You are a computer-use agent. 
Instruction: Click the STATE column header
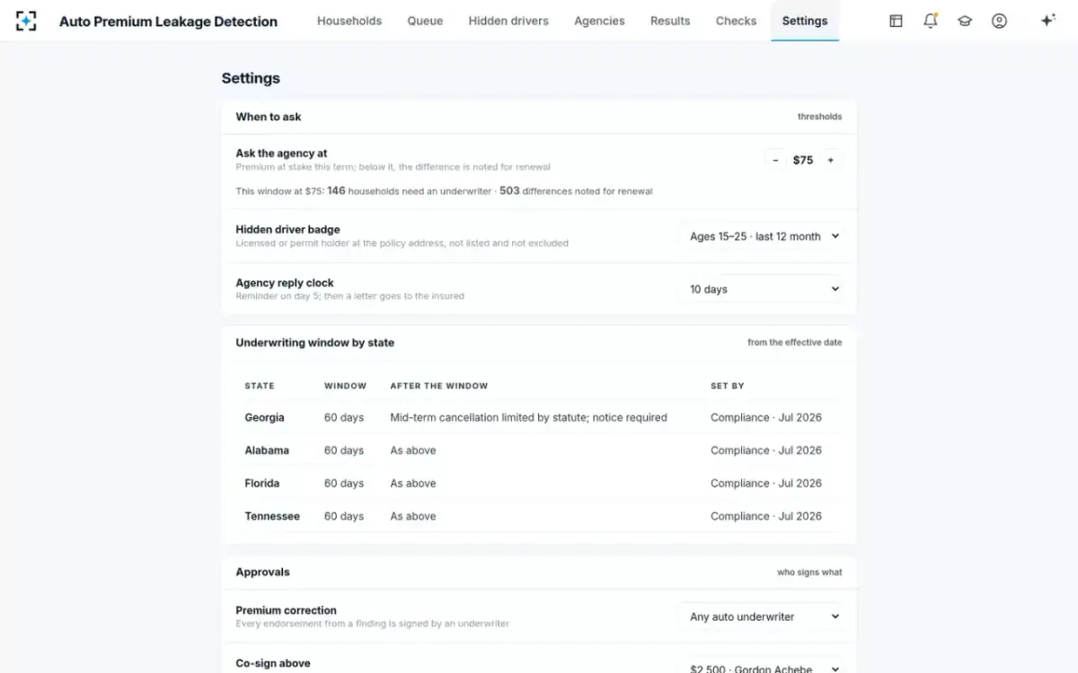click(260, 386)
